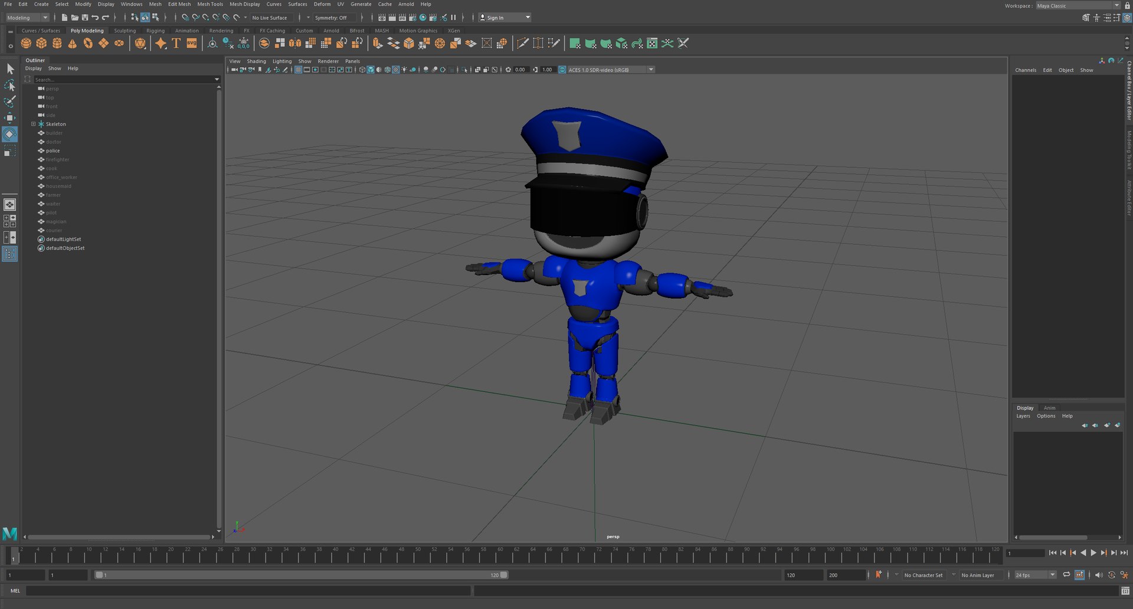Select the Paint Selection tool in the toolbox
The width and height of the screenshot is (1133, 609).
pyautogui.click(x=10, y=102)
